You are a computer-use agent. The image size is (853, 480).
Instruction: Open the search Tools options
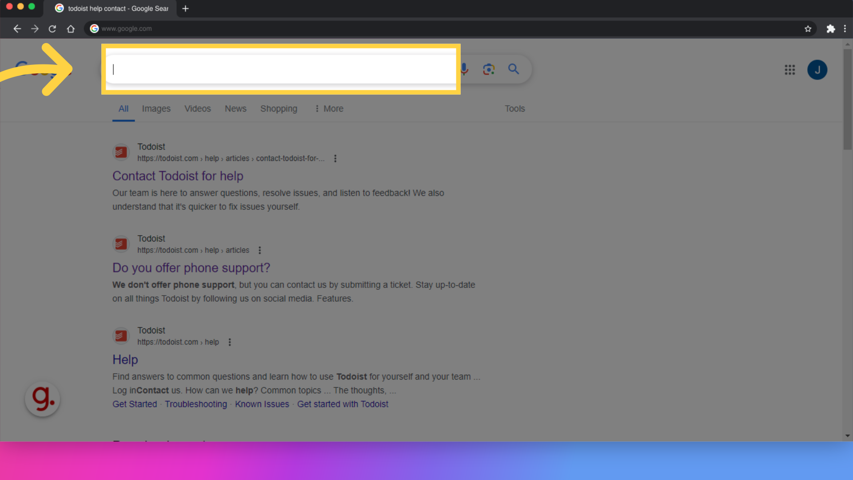point(514,108)
